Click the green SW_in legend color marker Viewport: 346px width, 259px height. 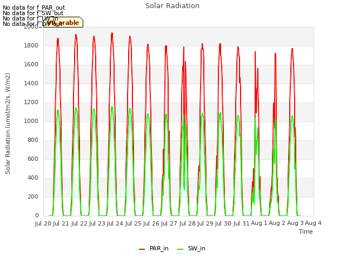pos(180,249)
